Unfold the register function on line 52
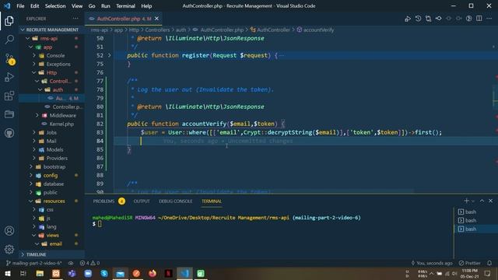498x280 pixels. tap(109, 55)
